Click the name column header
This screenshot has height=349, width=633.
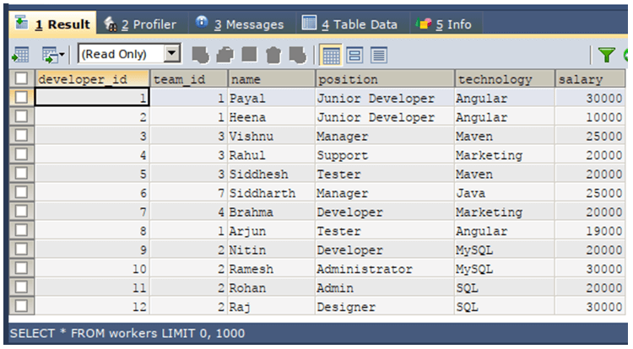[271, 79]
